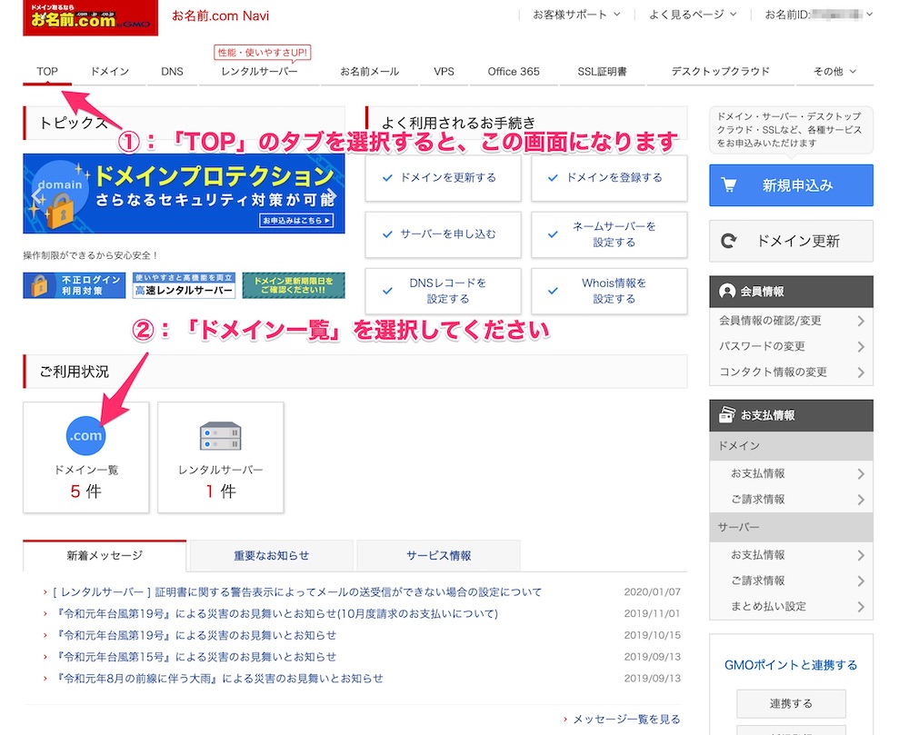Switch to the 新着メッセージ tab
This screenshot has height=735, width=909.
pyautogui.click(x=105, y=555)
